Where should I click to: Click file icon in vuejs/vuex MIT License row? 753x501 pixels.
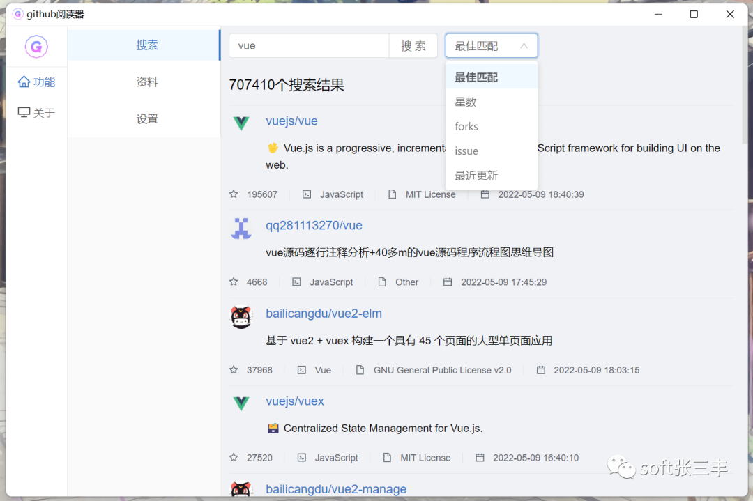point(387,458)
